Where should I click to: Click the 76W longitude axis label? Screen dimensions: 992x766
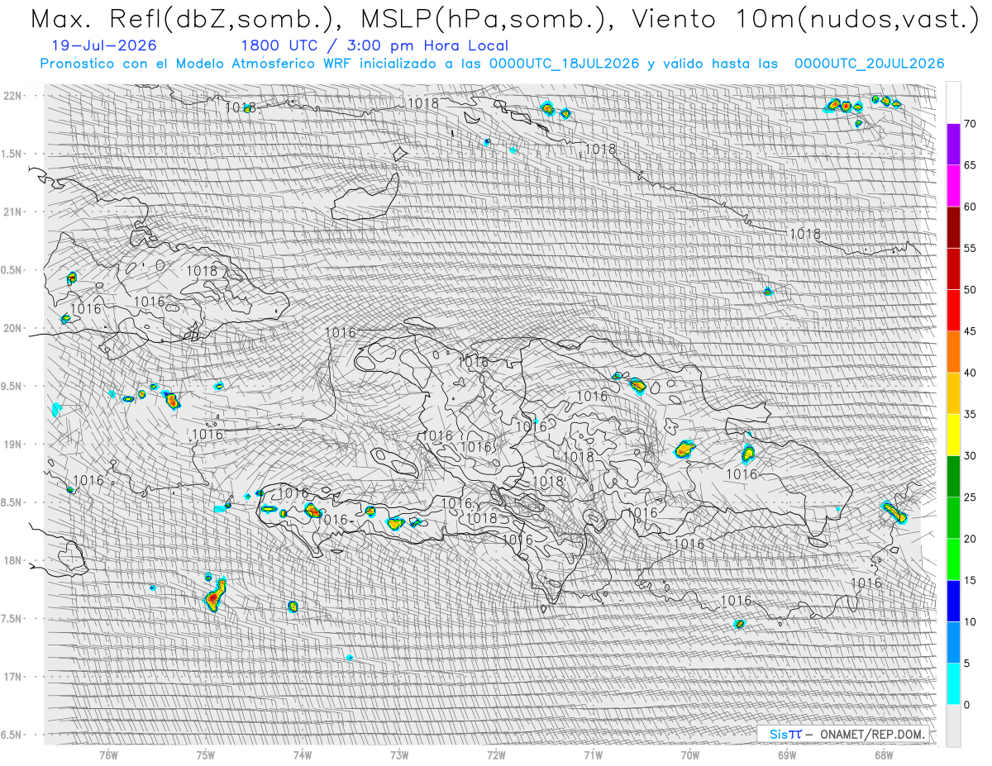pos(108,755)
